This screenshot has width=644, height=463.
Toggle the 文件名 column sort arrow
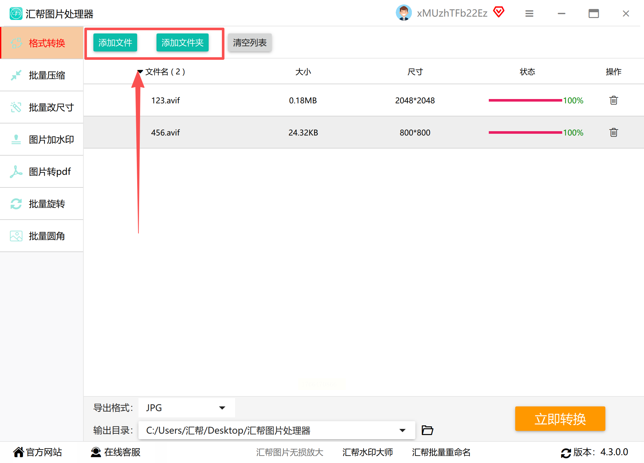click(x=140, y=71)
